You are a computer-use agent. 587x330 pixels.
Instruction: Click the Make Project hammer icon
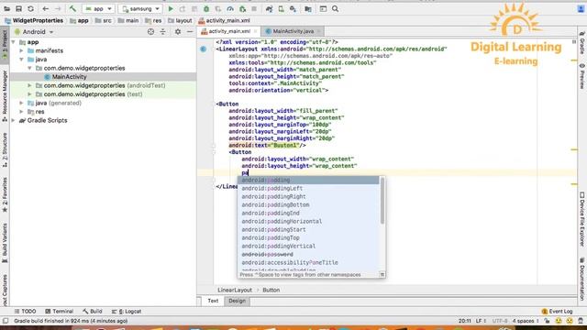(x=72, y=8)
